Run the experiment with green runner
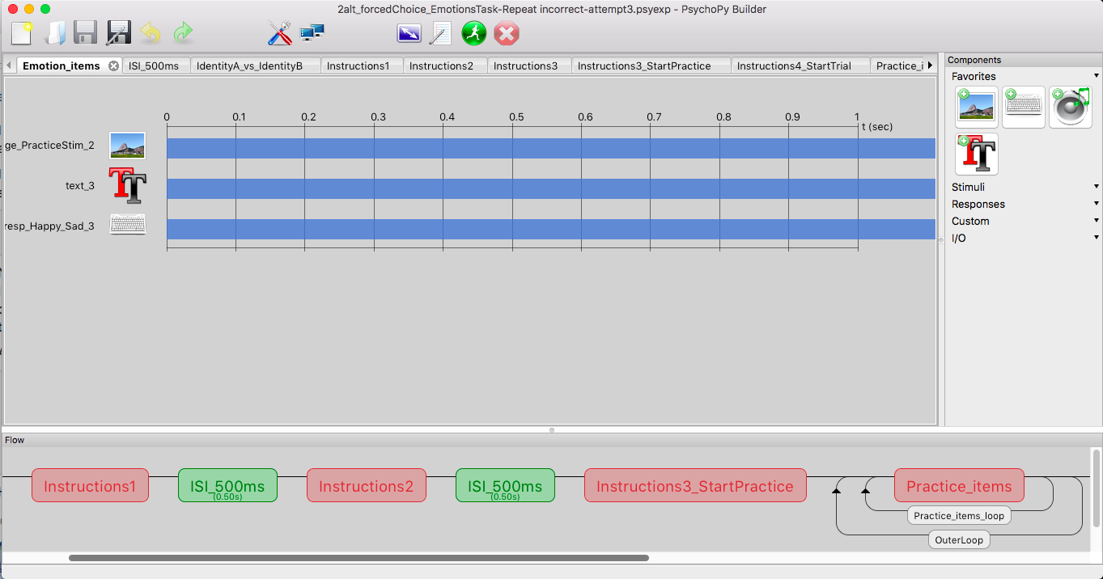This screenshot has height=579, width=1103. pos(474,33)
